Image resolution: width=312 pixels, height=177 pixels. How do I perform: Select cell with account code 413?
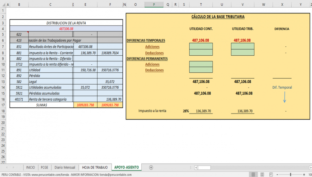[19, 40]
